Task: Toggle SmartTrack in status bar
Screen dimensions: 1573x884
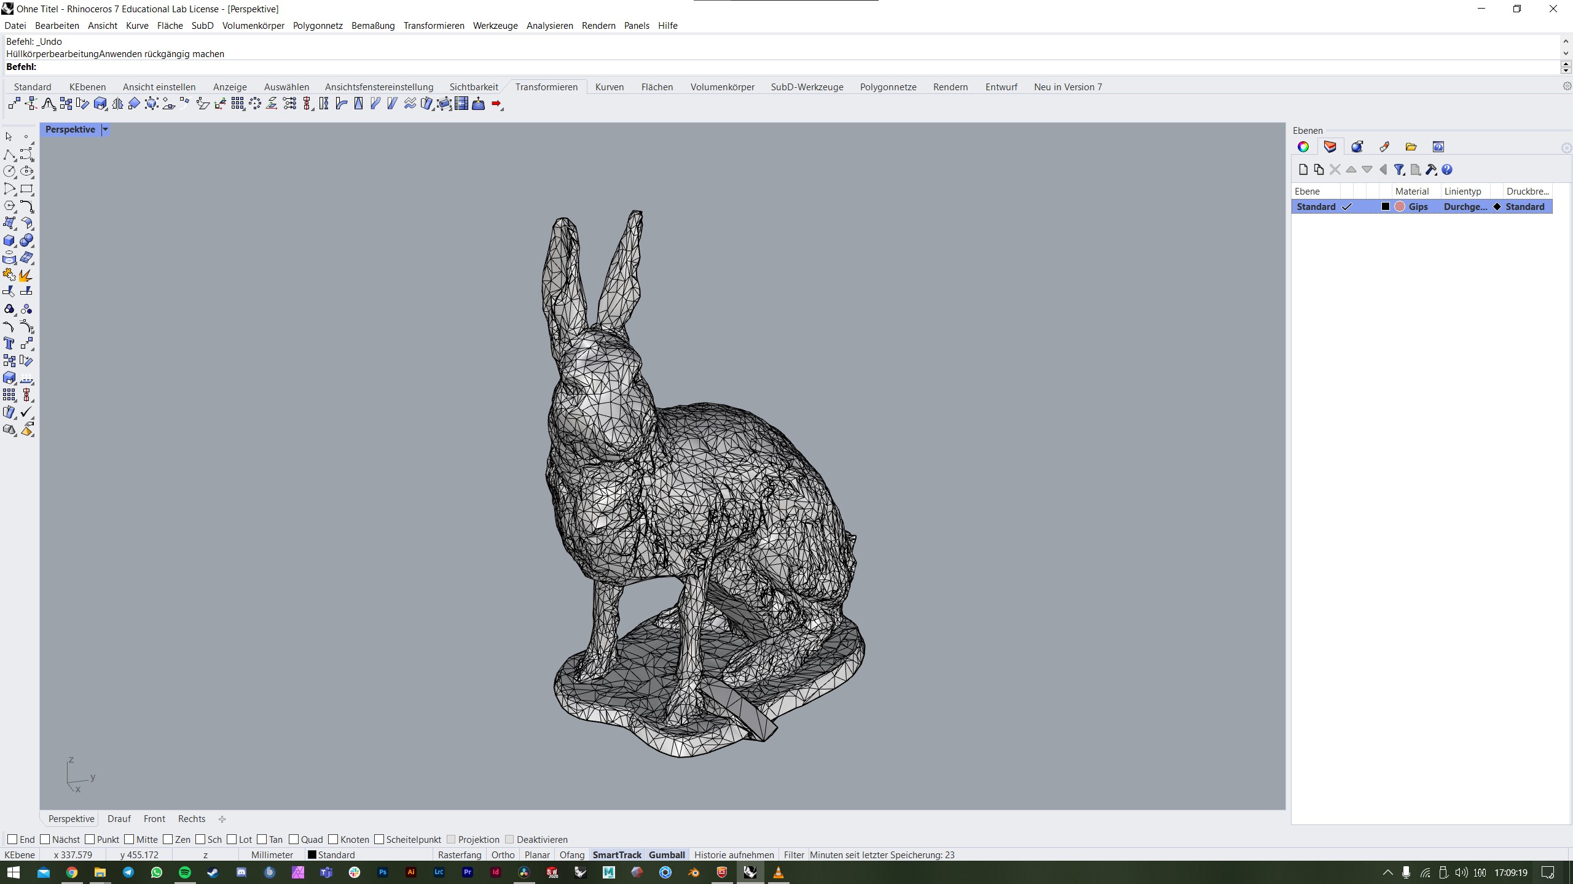Action: point(617,855)
